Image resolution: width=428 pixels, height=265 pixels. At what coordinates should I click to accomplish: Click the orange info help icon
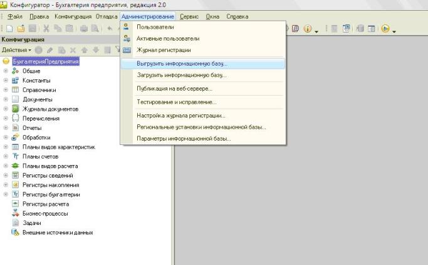[307, 28]
